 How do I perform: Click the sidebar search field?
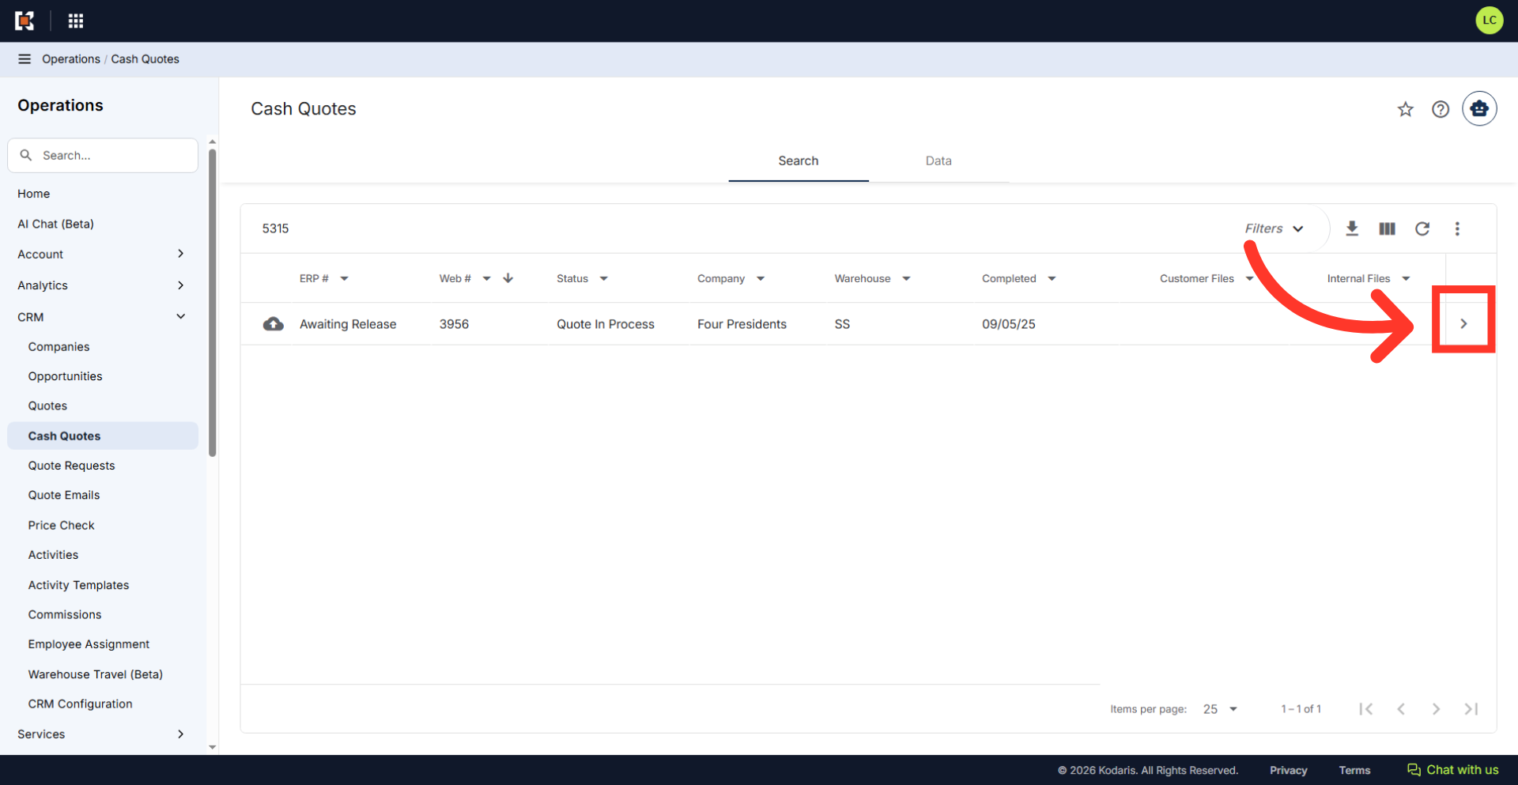click(103, 156)
